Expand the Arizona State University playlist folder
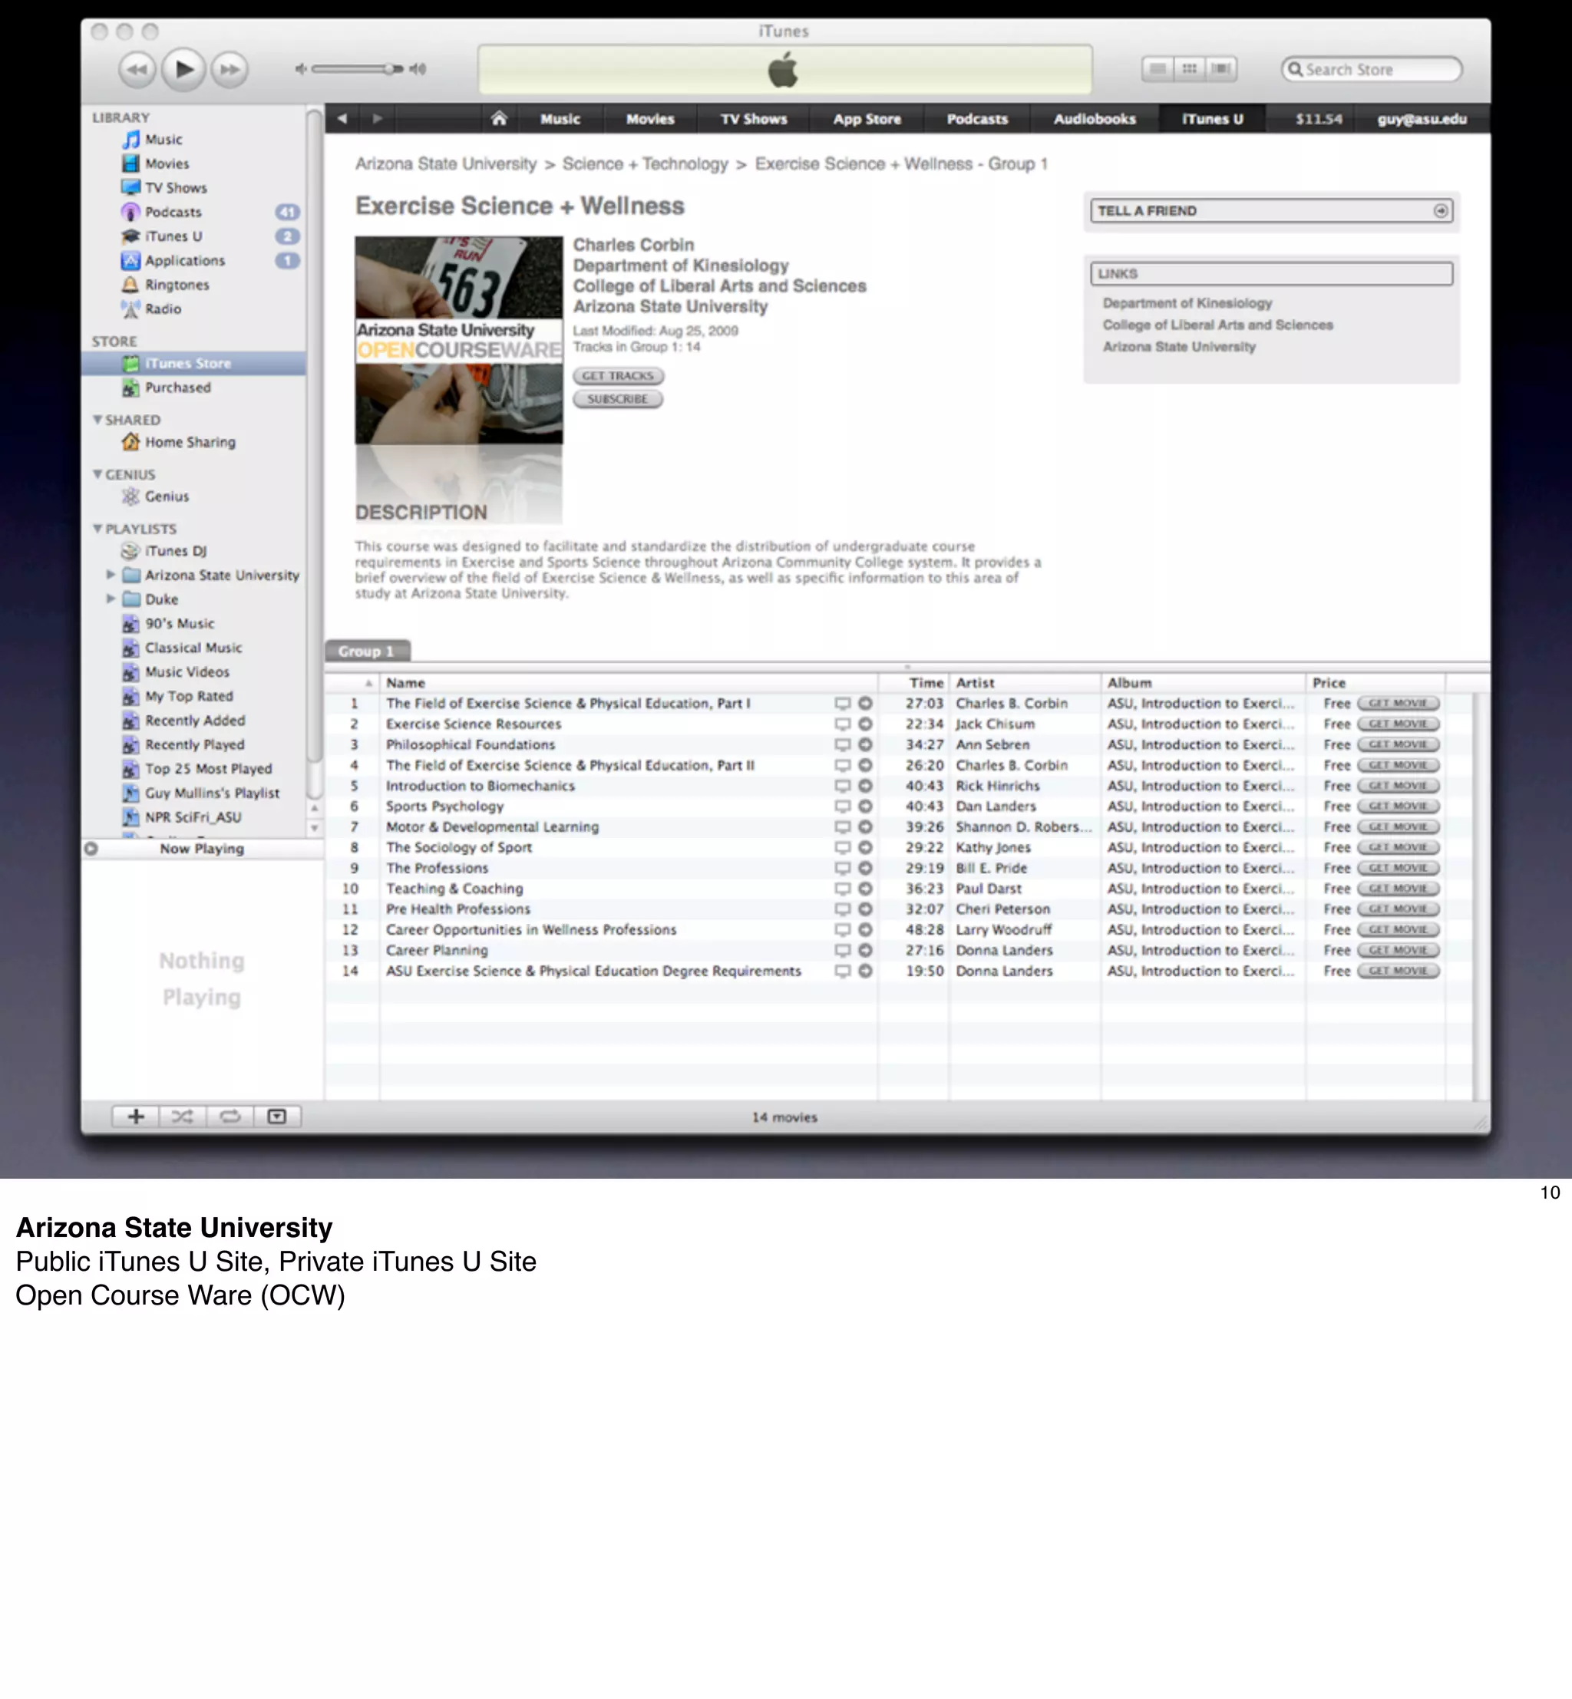The image size is (1572, 1699). click(111, 575)
